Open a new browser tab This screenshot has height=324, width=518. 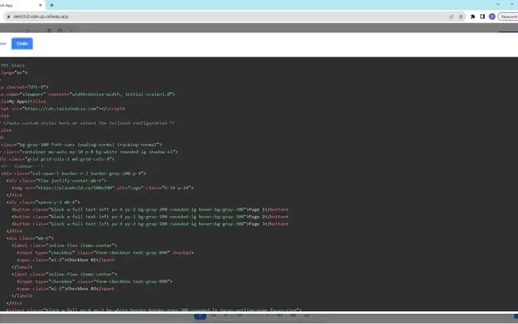(x=51, y=5)
